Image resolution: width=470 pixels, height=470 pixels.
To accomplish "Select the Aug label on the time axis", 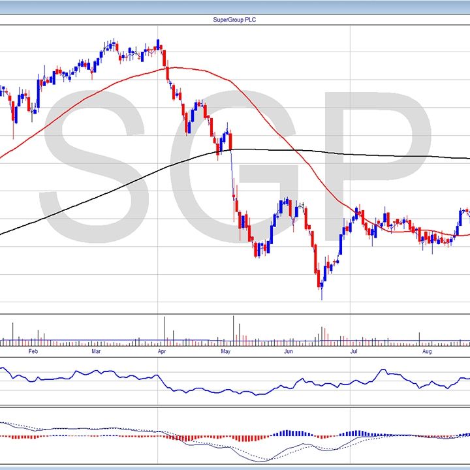I will click(426, 352).
